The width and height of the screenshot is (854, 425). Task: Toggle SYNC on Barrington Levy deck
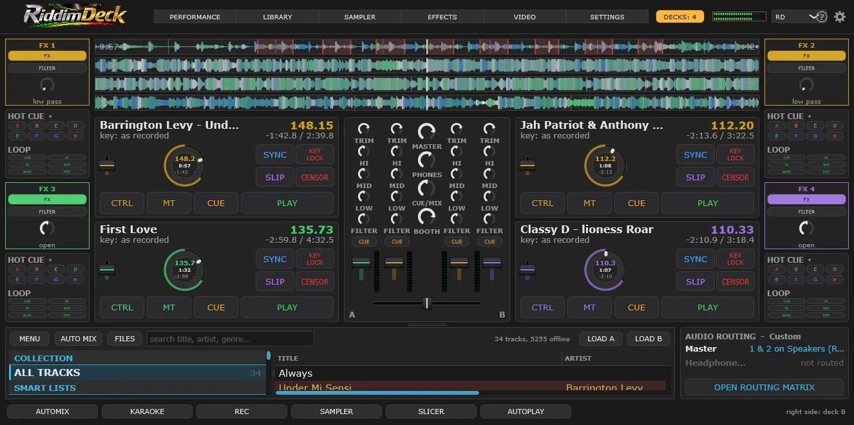click(x=275, y=155)
